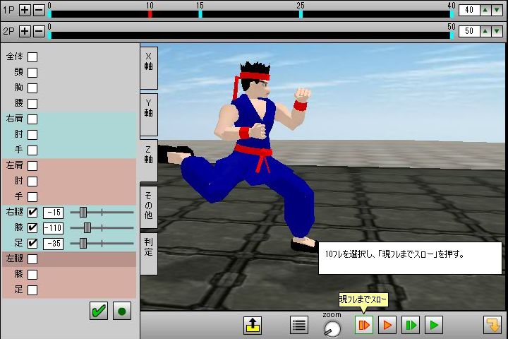
Task: Toggle the 胸 checkbox
Action: 32,88
